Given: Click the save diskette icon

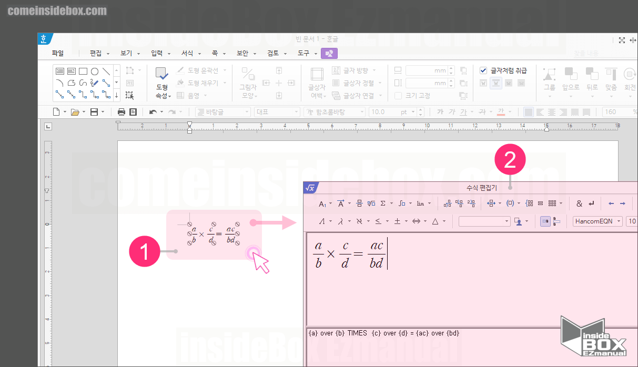Looking at the screenshot, I should click(94, 112).
